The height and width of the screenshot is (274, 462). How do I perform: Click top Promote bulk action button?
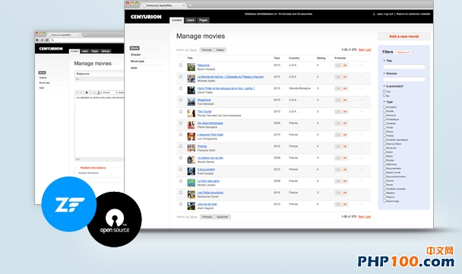click(207, 50)
